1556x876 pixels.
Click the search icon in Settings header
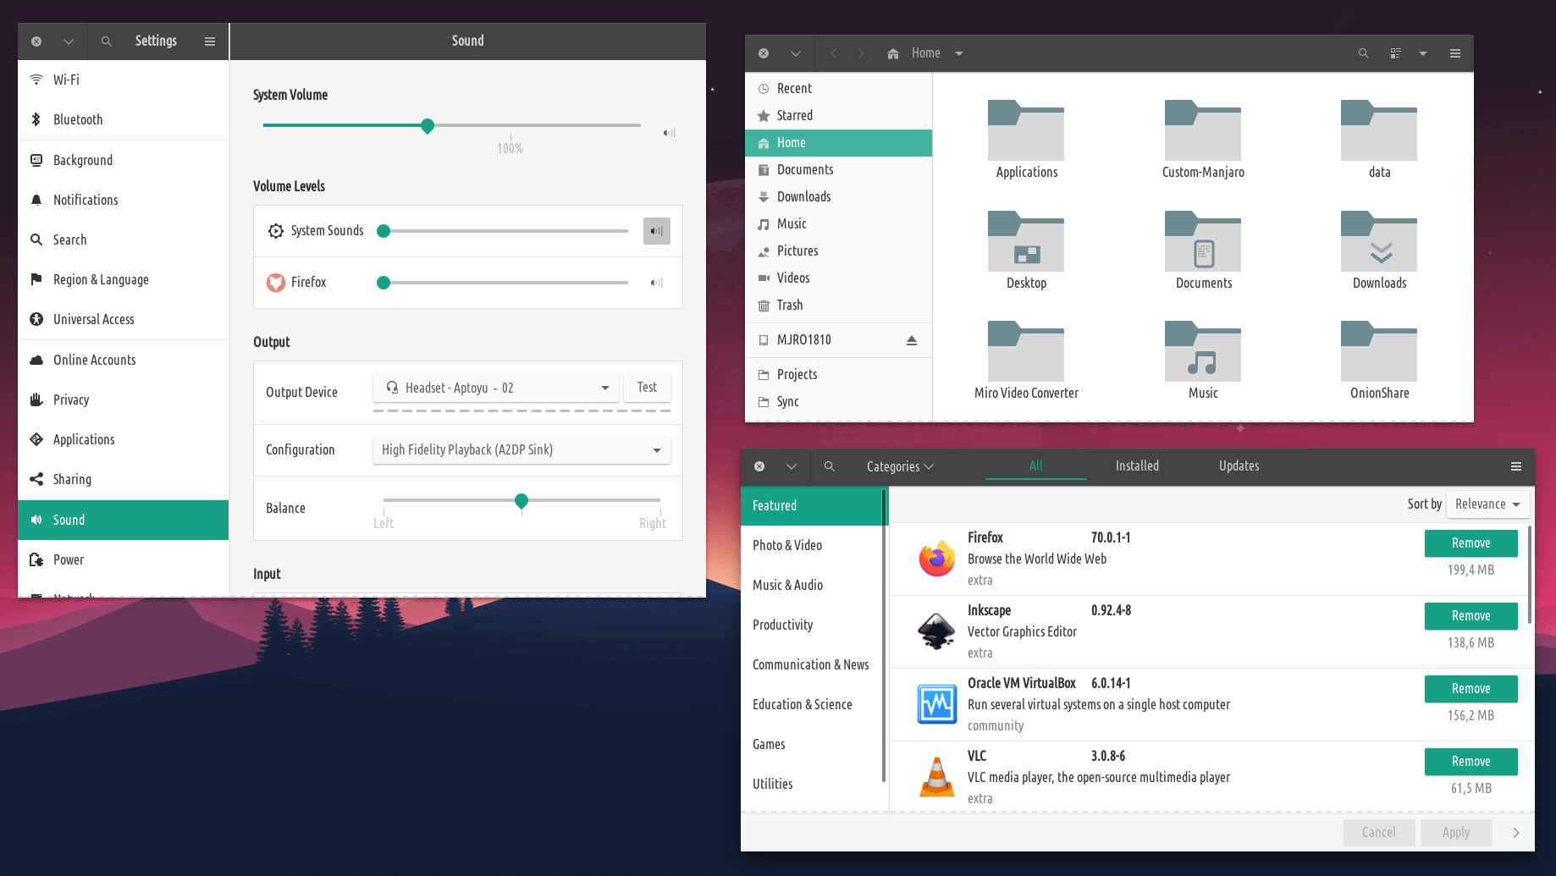[106, 41]
